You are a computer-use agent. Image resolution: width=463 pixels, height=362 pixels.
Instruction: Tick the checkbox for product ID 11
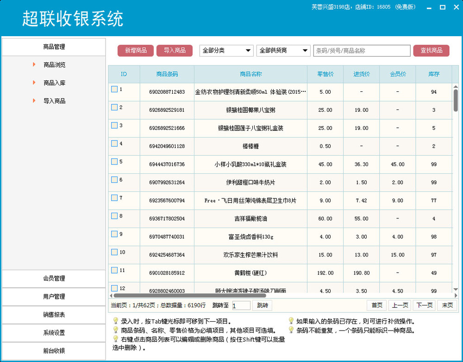pyautogui.click(x=114, y=270)
